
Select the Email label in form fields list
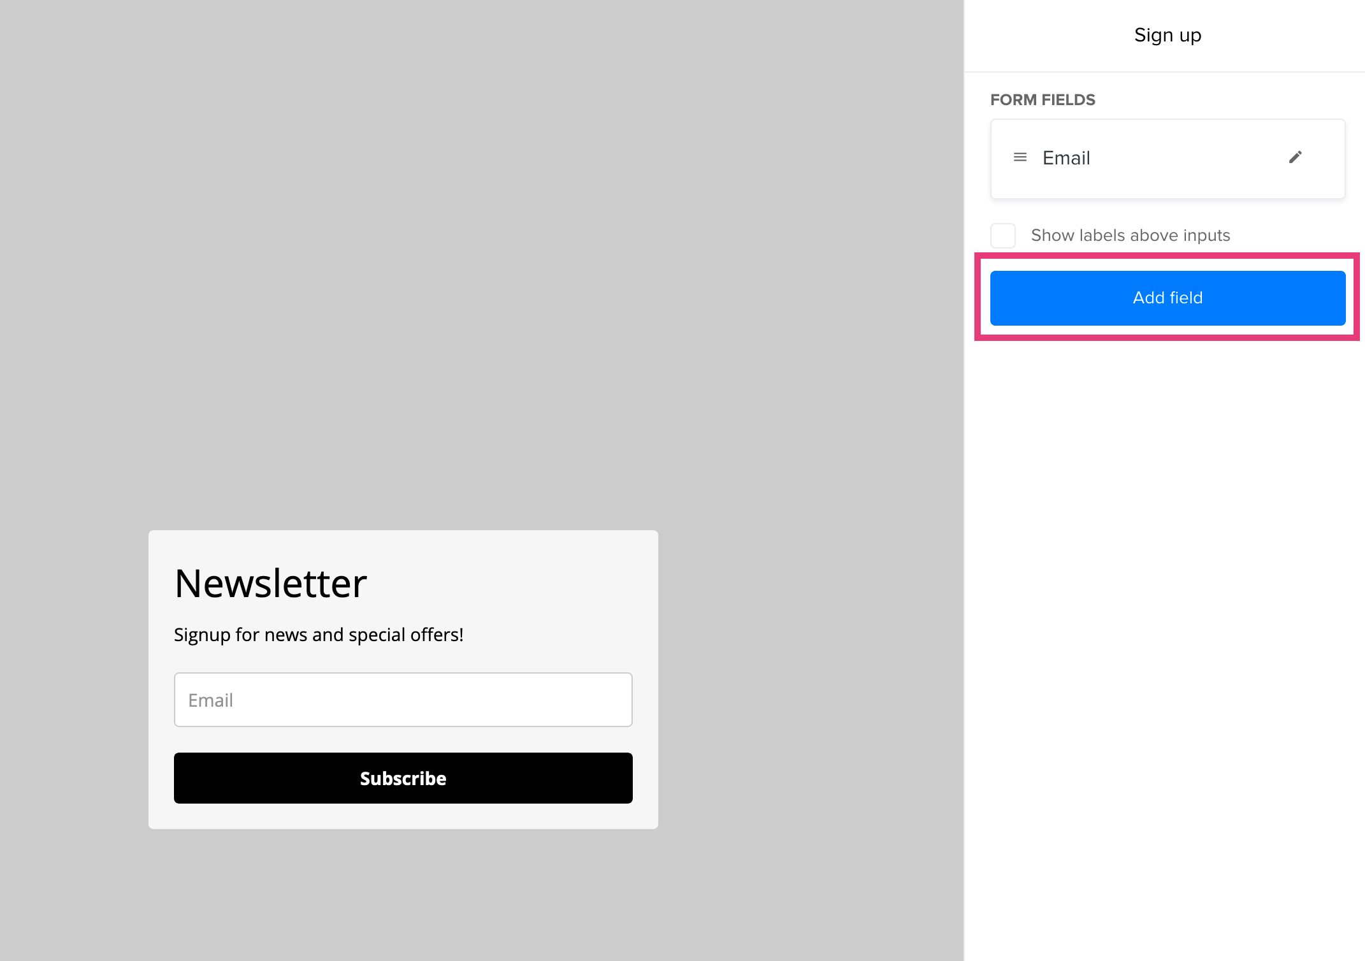tap(1065, 158)
